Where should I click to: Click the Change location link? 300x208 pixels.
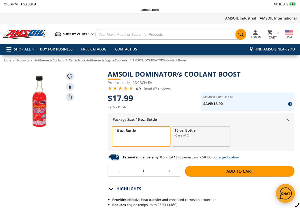(226, 157)
